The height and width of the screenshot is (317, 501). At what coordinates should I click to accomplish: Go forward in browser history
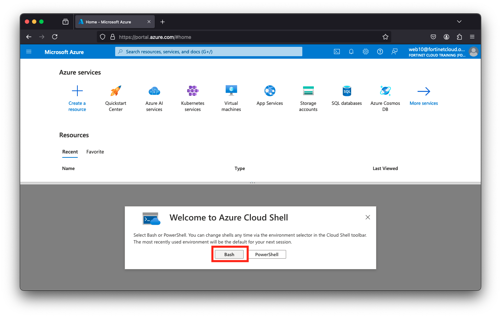(42, 37)
